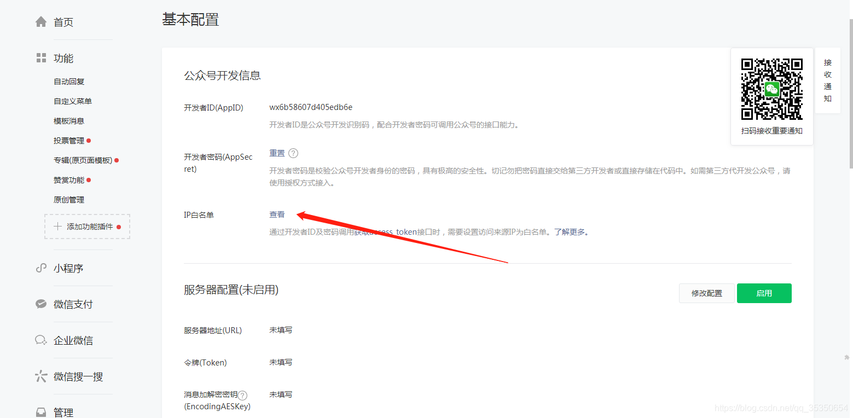This screenshot has width=853, height=418.
Task: Click the 企业微信 bubble icon
Action: tap(41, 340)
